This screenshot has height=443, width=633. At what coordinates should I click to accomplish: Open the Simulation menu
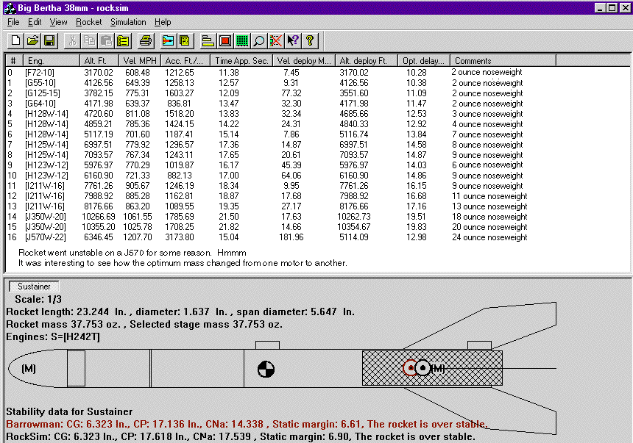click(x=128, y=22)
